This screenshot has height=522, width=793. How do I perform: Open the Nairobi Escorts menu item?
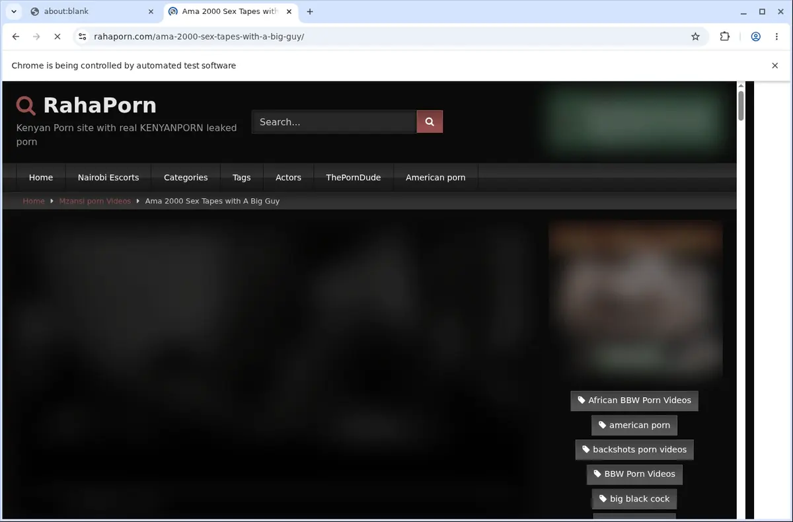(108, 177)
